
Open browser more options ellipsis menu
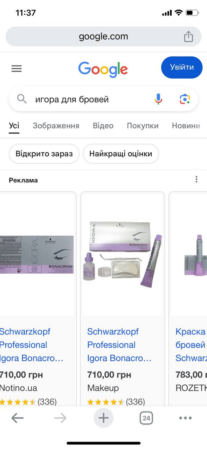185,418
